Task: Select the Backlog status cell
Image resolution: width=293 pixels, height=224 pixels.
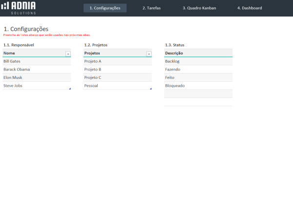Action: pos(198,61)
